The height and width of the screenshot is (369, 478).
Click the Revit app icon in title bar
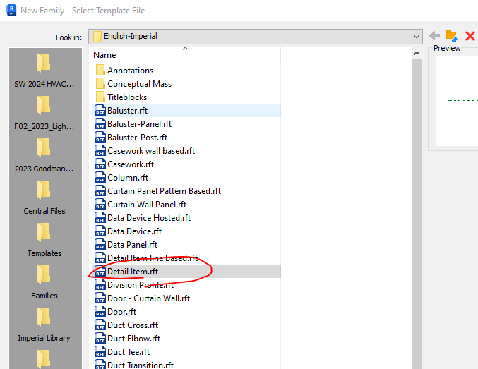pos(11,10)
